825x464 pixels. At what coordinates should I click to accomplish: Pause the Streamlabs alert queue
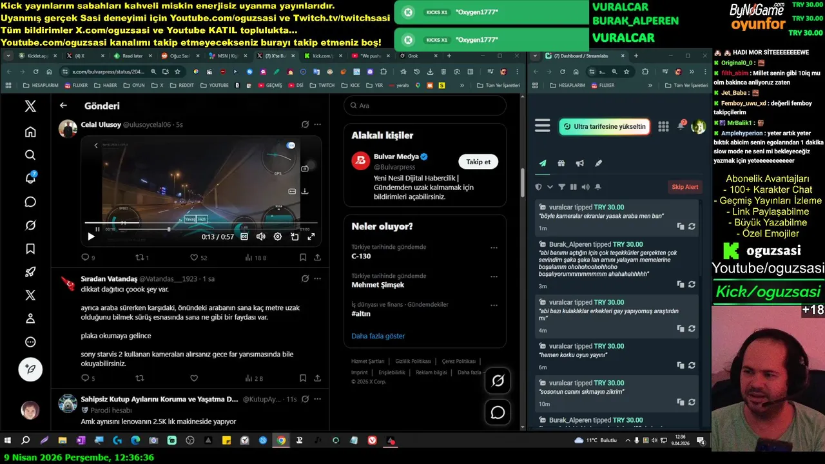[573, 187]
